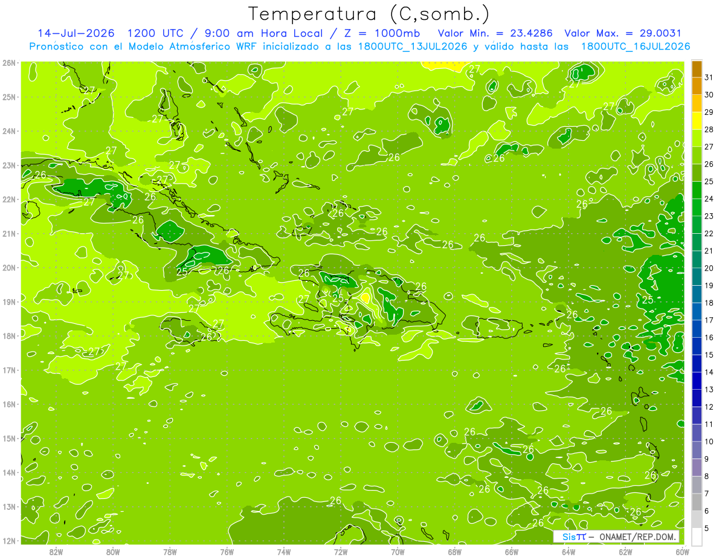Click the '60W' longitude label

[x=683, y=551]
